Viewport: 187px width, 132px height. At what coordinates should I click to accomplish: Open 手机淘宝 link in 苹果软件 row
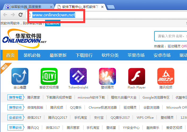tap(93, 128)
